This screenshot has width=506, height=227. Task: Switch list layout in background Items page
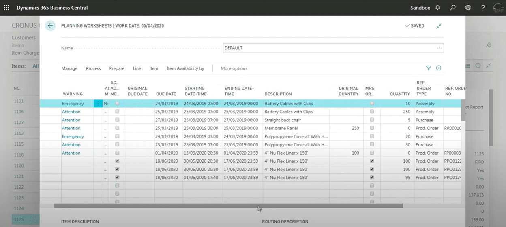[x=468, y=66]
